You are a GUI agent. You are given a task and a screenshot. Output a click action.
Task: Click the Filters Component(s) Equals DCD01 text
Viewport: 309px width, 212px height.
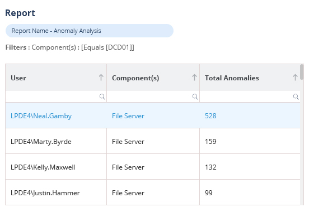click(x=70, y=47)
